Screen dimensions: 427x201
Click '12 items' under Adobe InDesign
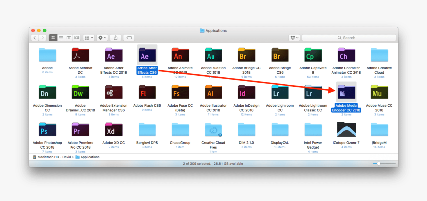click(x=247, y=114)
